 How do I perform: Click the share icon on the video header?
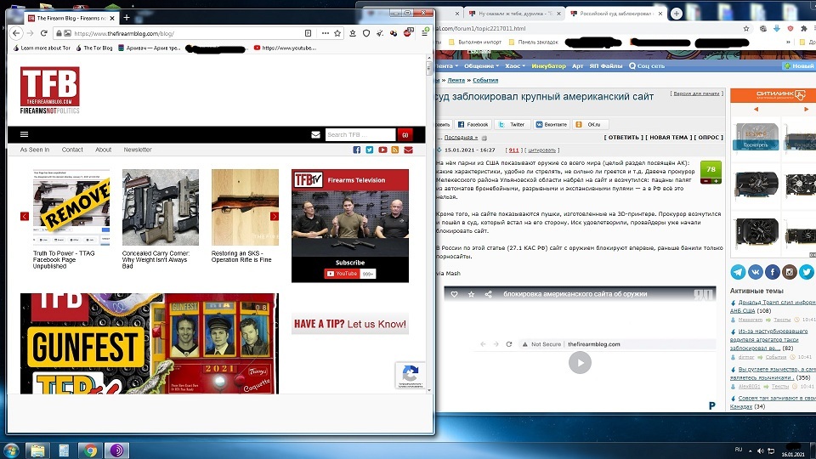(x=488, y=294)
